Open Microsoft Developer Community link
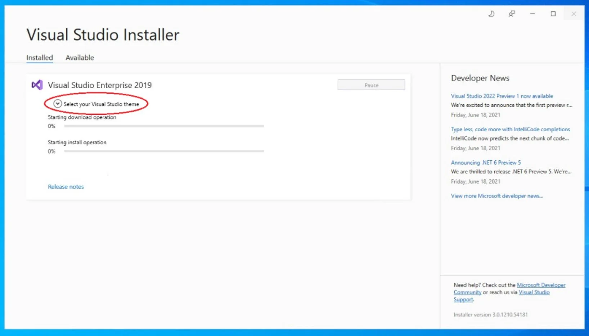This screenshot has height=336, width=589. point(541,285)
